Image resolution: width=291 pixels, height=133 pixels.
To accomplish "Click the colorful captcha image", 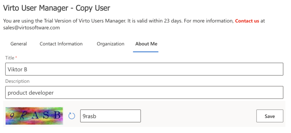I will [x=34, y=116].
